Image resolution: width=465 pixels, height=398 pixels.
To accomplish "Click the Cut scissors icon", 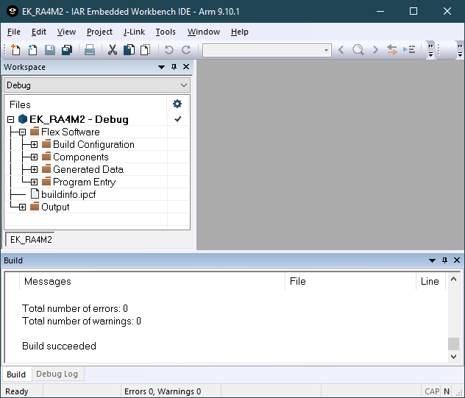I will [x=113, y=50].
